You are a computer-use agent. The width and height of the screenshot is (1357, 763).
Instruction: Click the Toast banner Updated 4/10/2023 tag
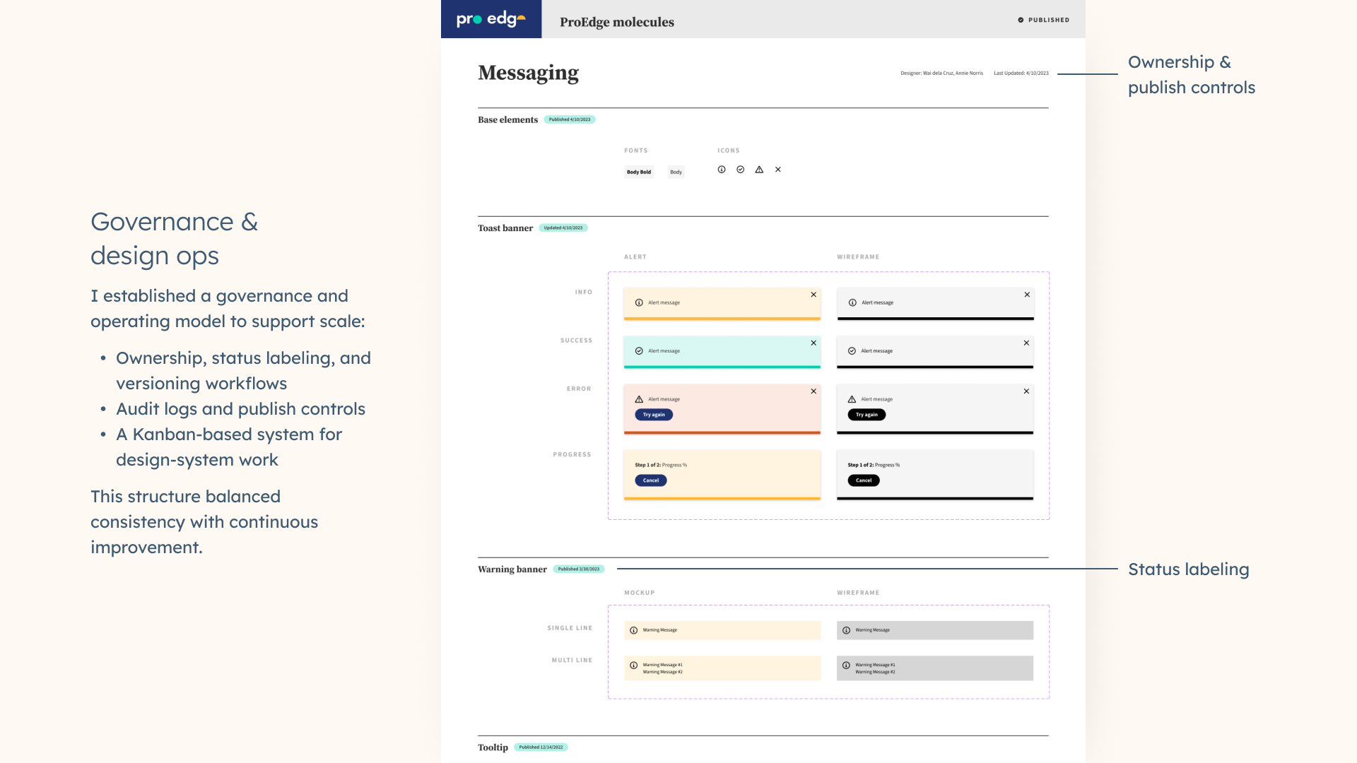point(563,228)
